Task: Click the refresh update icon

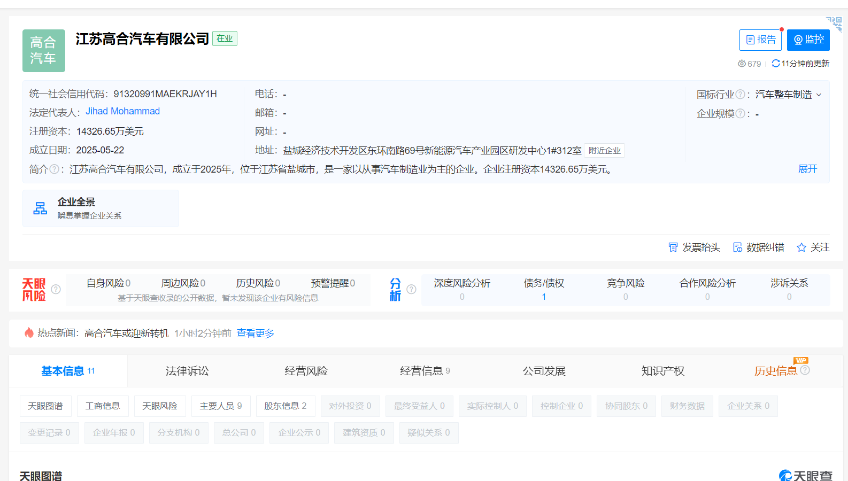Action: click(775, 64)
